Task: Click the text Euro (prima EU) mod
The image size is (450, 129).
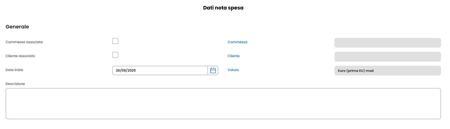Action: [x=355, y=71]
